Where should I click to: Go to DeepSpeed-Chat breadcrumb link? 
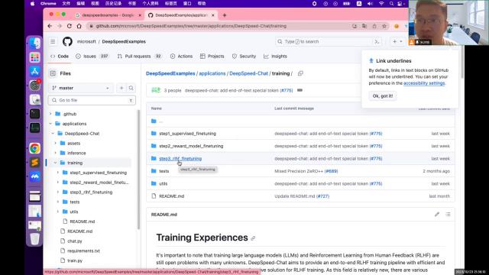tap(248, 73)
